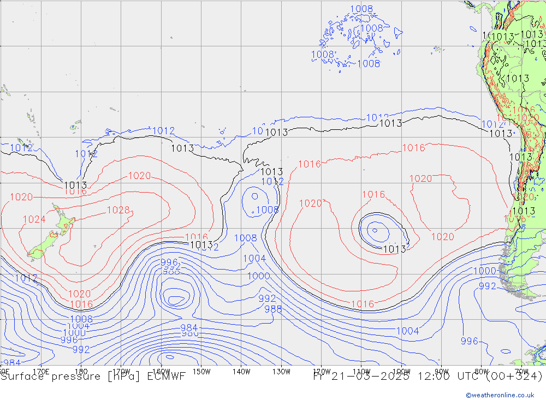This screenshot has height=400, width=546.
Task: Click the 170E longitude axis label
Action: [41, 371]
